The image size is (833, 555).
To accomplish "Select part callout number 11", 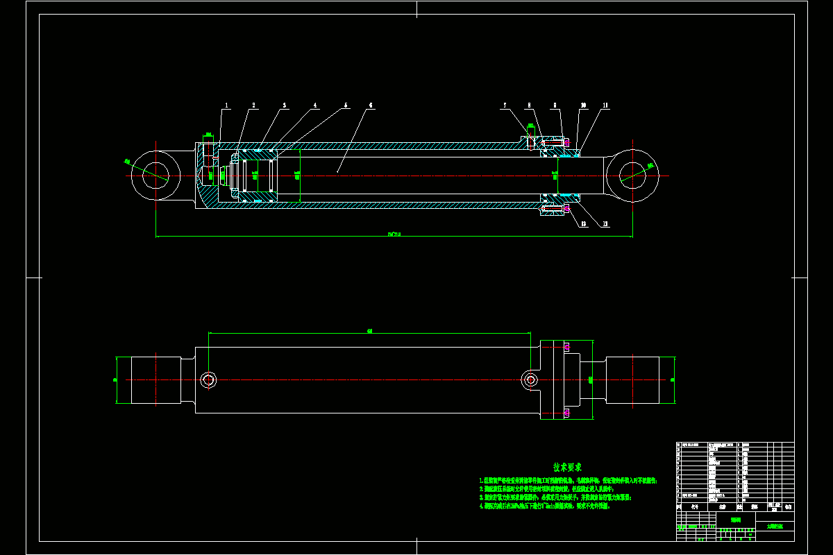I will (605, 105).
